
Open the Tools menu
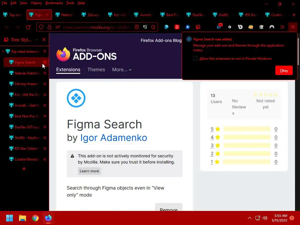[70, 3]
